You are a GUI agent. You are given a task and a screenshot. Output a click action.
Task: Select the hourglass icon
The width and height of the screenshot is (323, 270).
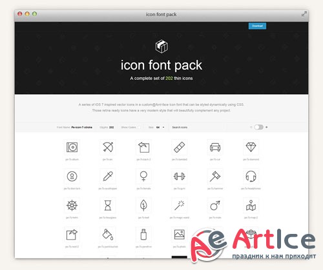click(108, 206)
